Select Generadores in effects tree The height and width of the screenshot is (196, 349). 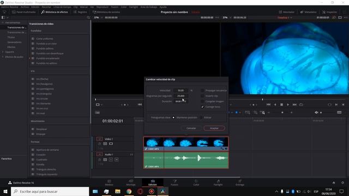(x=15, y=42)
